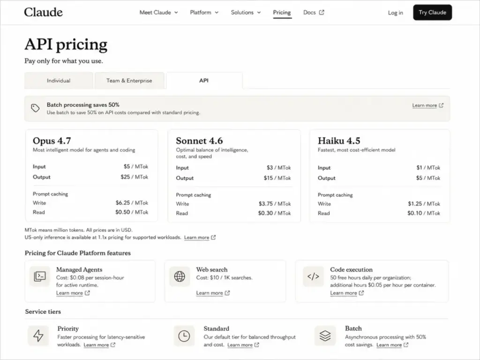This screenshot has height=360, width=480.
Task: Click the Code execution brackets icon
Action: point(313,277)
